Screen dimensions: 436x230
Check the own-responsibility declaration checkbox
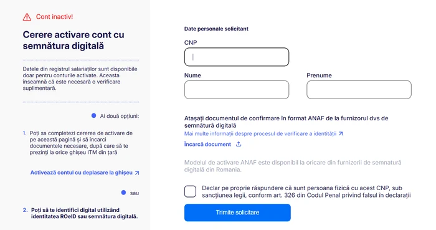click(190, 191)
